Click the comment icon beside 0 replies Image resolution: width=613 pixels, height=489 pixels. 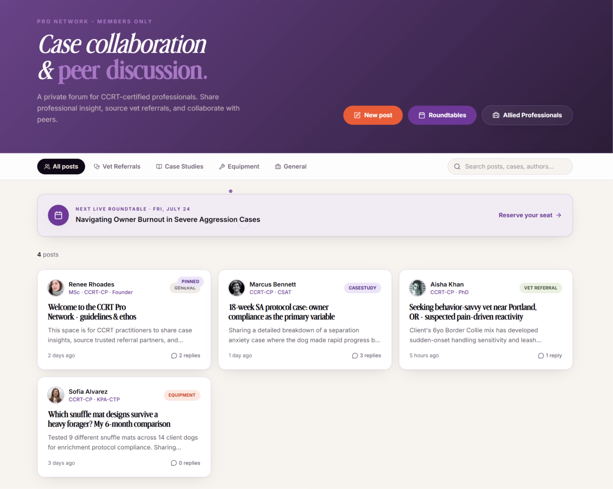point(174,463)
